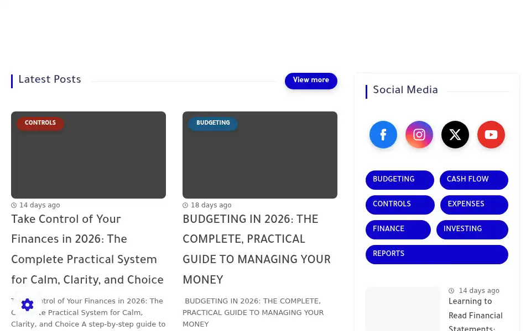Select the FINANCE category tag
The height and width of the screenshot is (331, 531).
pos(398,229)
